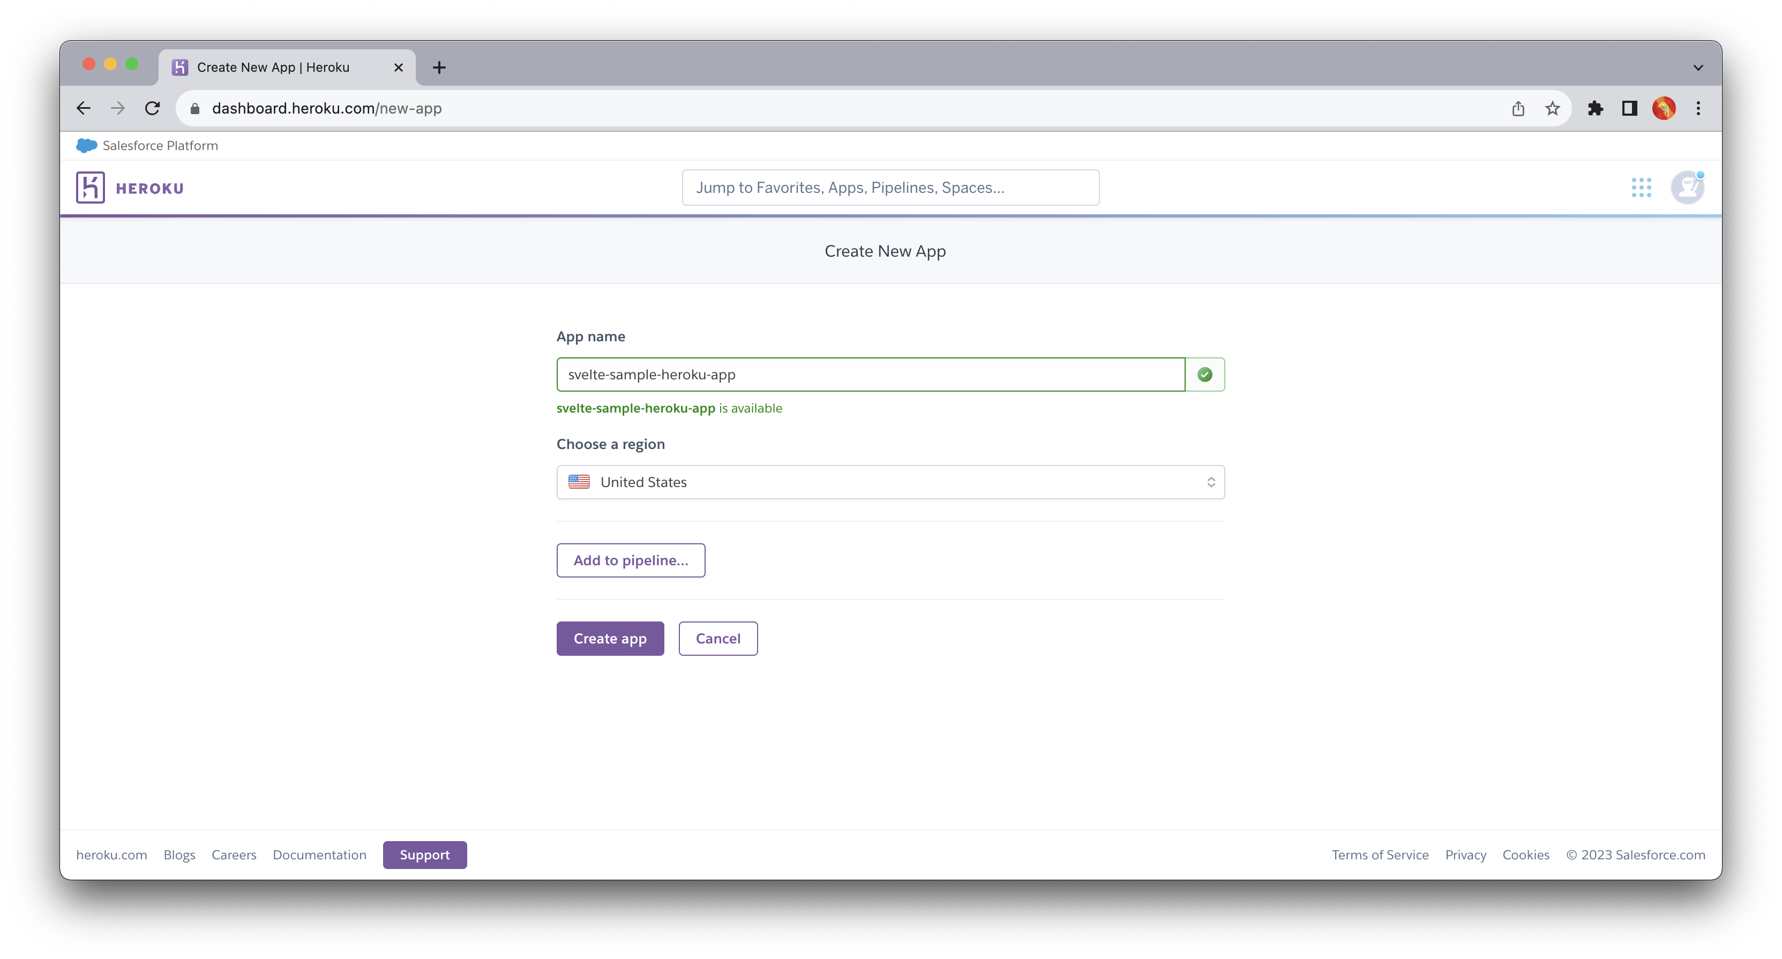1782x959 pixels.
Task: Expand the tab search chevron
Action: click(1697, 68)
